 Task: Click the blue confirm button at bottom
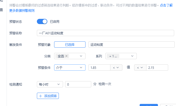pos(149,105)
